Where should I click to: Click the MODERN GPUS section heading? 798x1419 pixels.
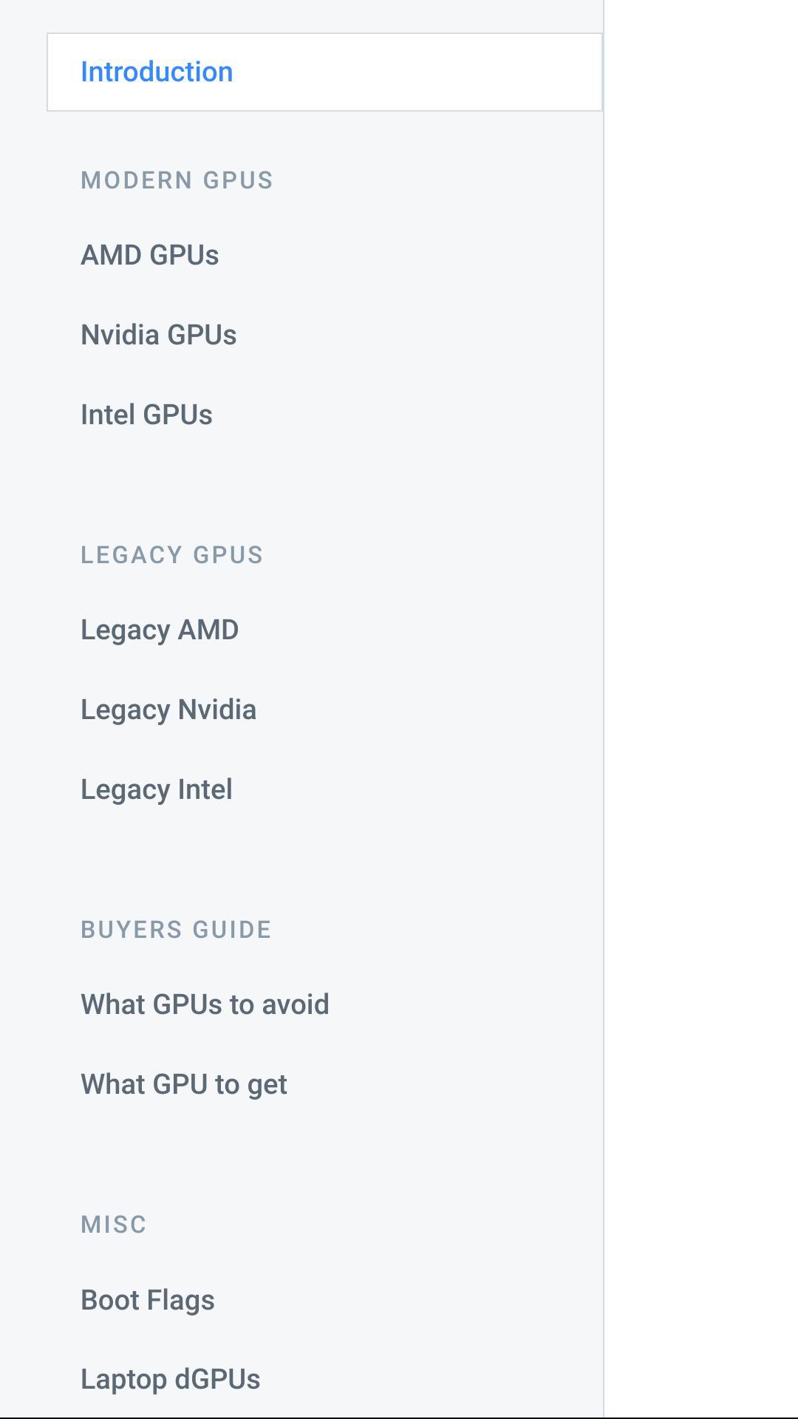pyautogui.click(x=177, y=180)
